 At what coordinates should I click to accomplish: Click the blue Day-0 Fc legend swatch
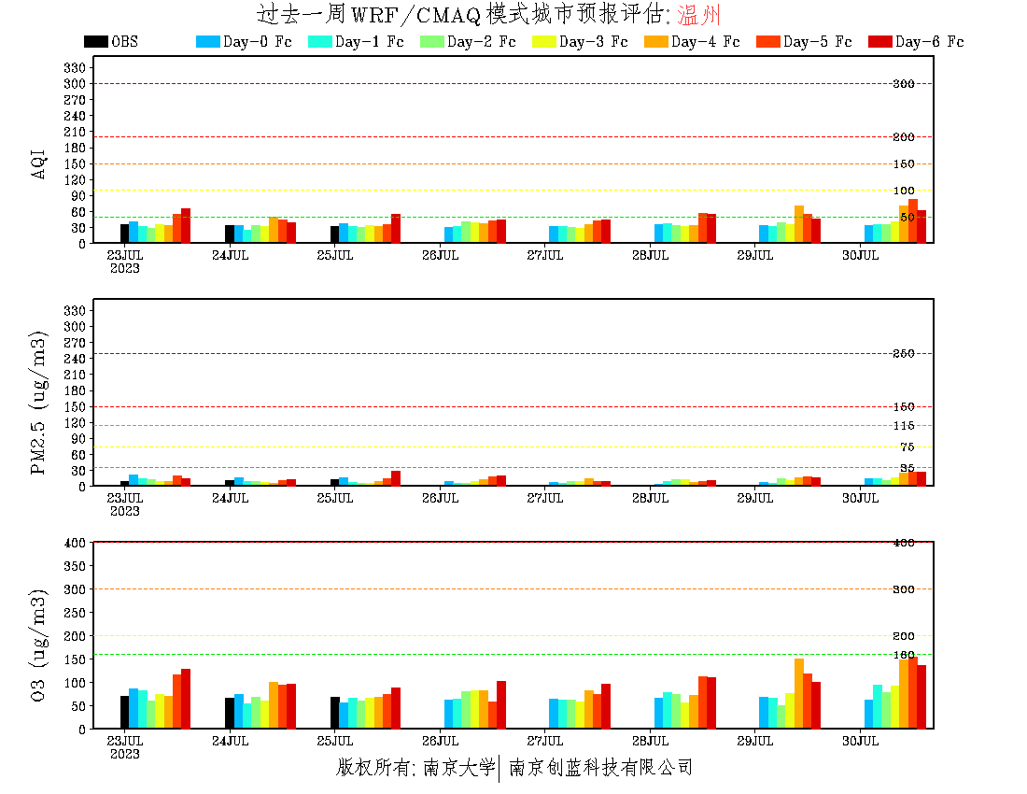pyautogui.click(x=207, y=42)
